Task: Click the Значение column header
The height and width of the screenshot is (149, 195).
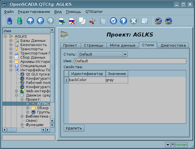Action: tap(117, 74)
